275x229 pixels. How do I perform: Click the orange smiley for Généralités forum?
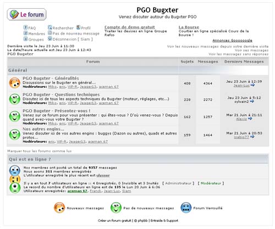(x=15, y=83)
